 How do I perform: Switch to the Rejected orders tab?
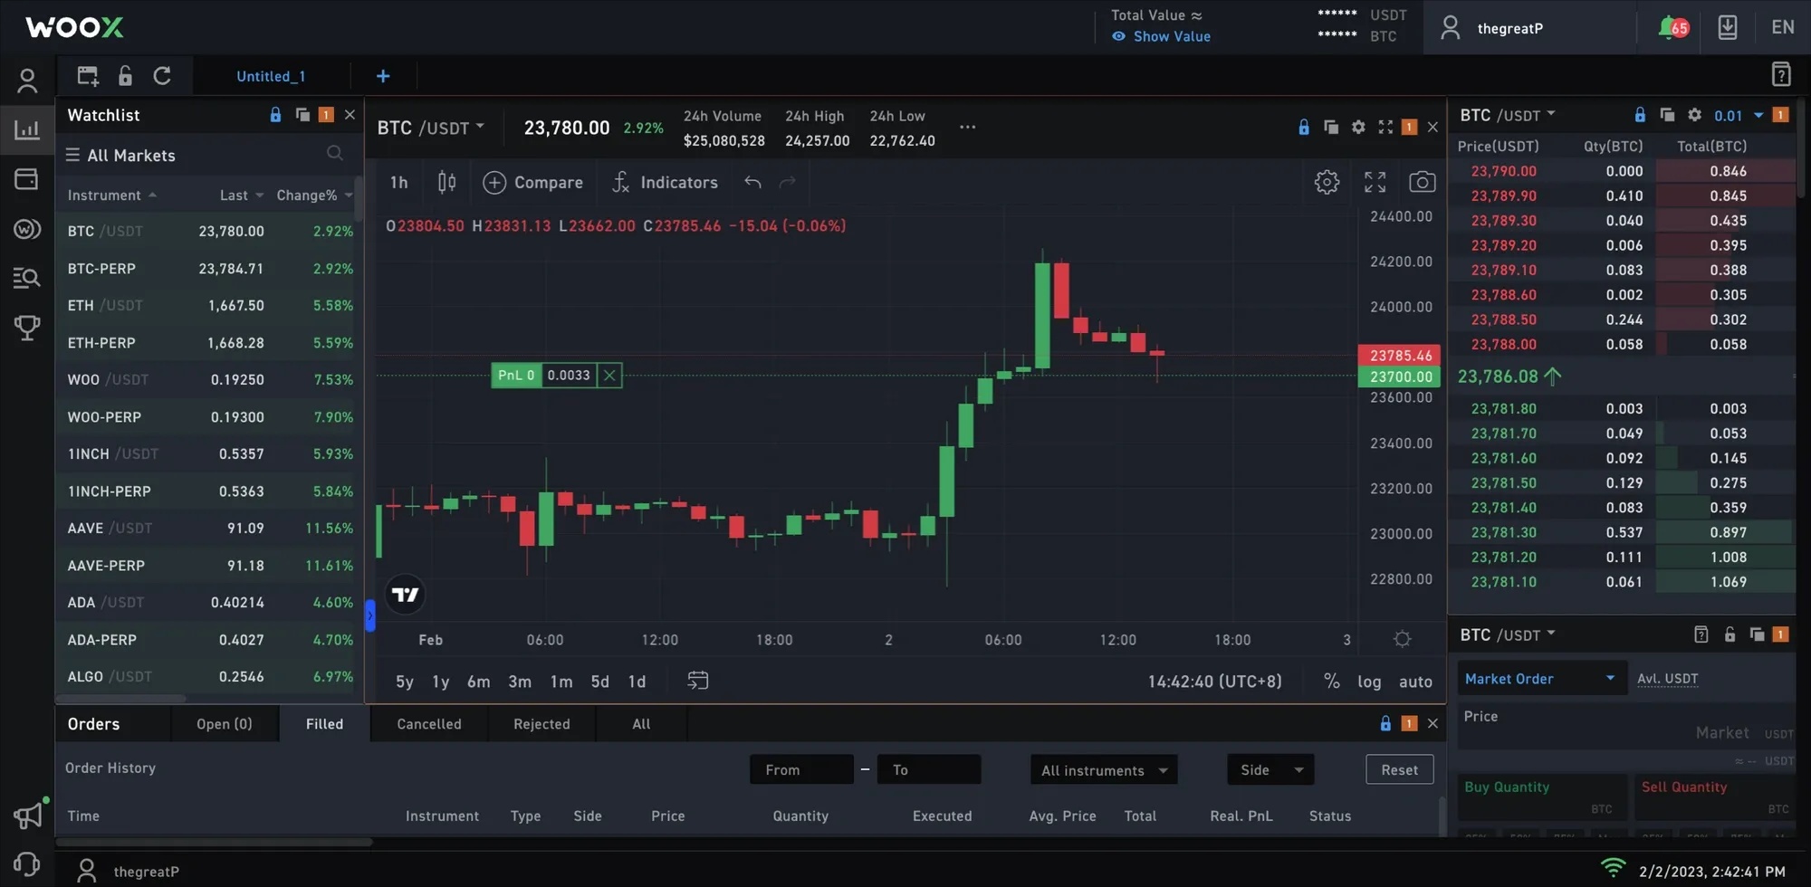[541, 724]
